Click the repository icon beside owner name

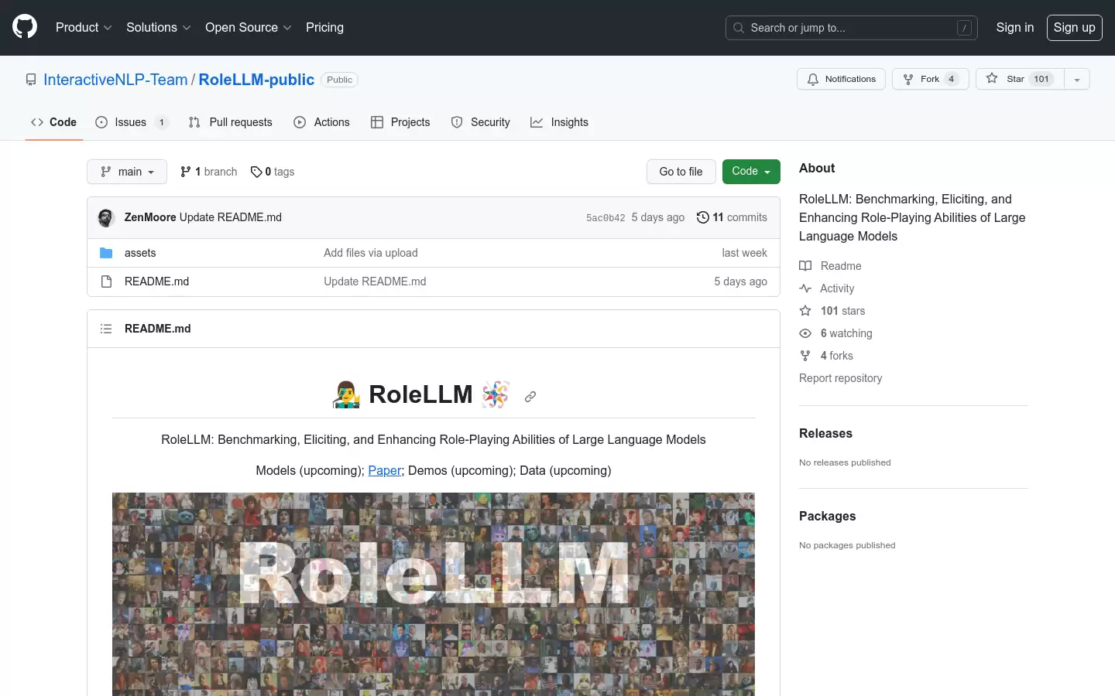pos(31,80)
